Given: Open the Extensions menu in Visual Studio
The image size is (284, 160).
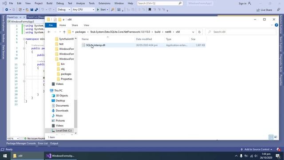Looking at the screenshot, I should [104, 3].
